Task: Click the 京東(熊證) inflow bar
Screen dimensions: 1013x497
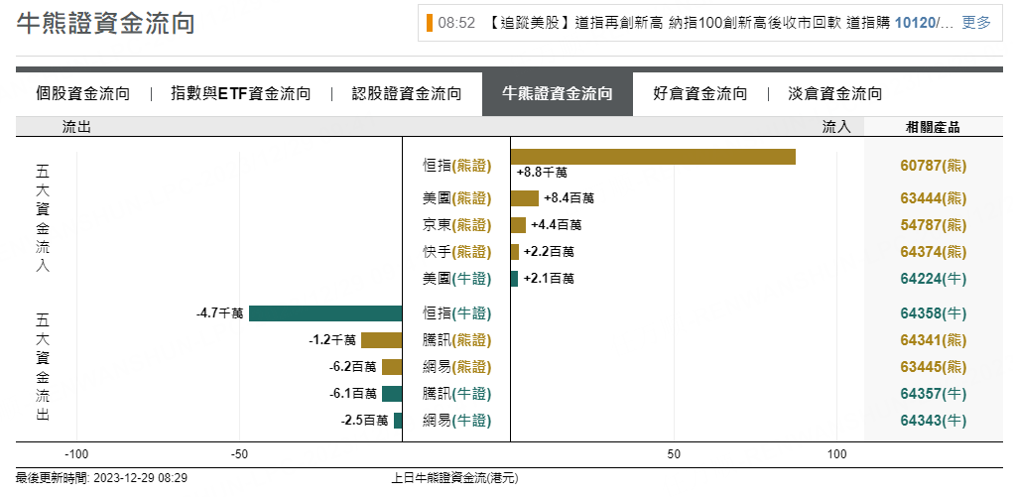Action: [x=518, y=225]
